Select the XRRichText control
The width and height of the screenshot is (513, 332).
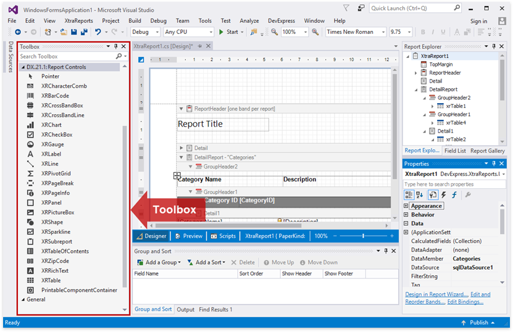pyautogui.click(x=55, y=271)
